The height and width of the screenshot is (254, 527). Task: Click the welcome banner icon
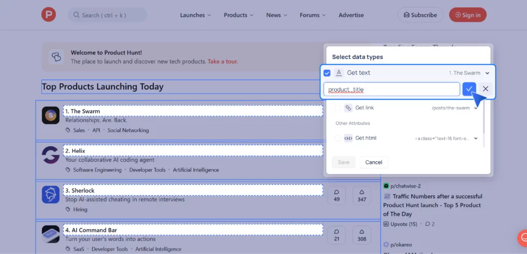(x=56, y=57)
